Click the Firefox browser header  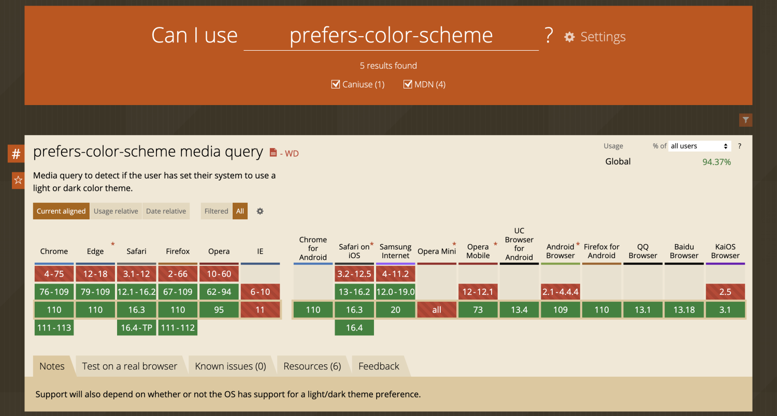(178, 251)
